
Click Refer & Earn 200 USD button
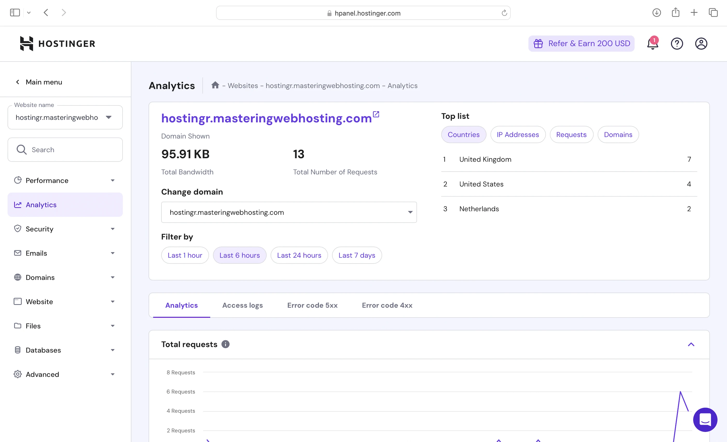click(x=581, y=44)
